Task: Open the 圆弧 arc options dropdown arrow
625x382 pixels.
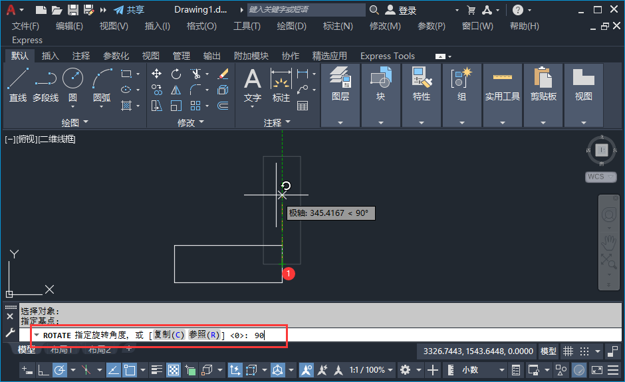Action: pyautogui.click(x=102, y=107)
